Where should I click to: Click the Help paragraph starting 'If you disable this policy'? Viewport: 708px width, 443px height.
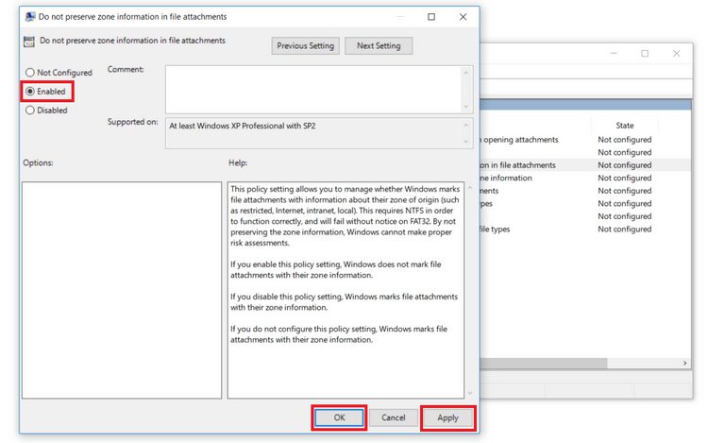tap(344, 301)
